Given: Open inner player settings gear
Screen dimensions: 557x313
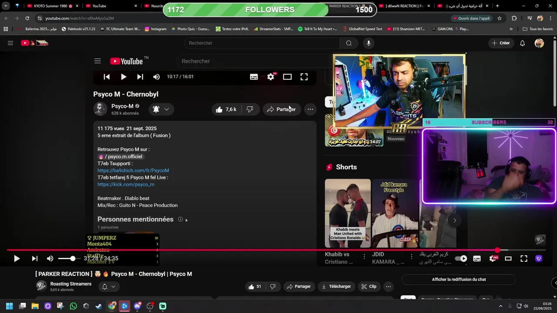Looking at the screenshot, I should (x=271, y=77).
